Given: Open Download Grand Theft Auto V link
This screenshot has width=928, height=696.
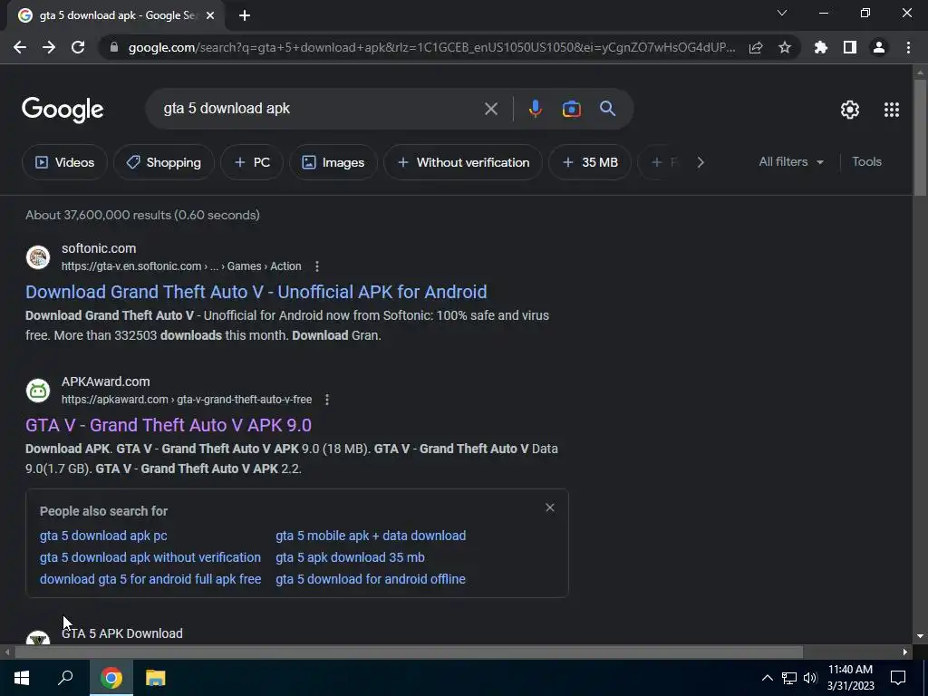Looking at the screenshot, I should click(x=256, y=292).
